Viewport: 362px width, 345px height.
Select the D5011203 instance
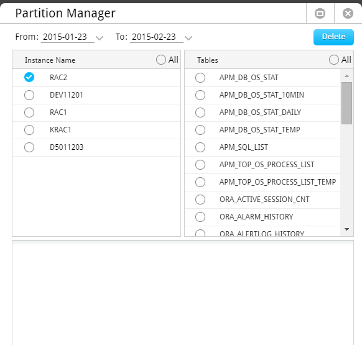29,147
